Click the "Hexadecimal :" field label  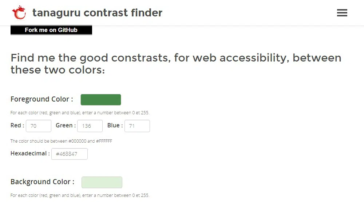(x=30, y=154)
